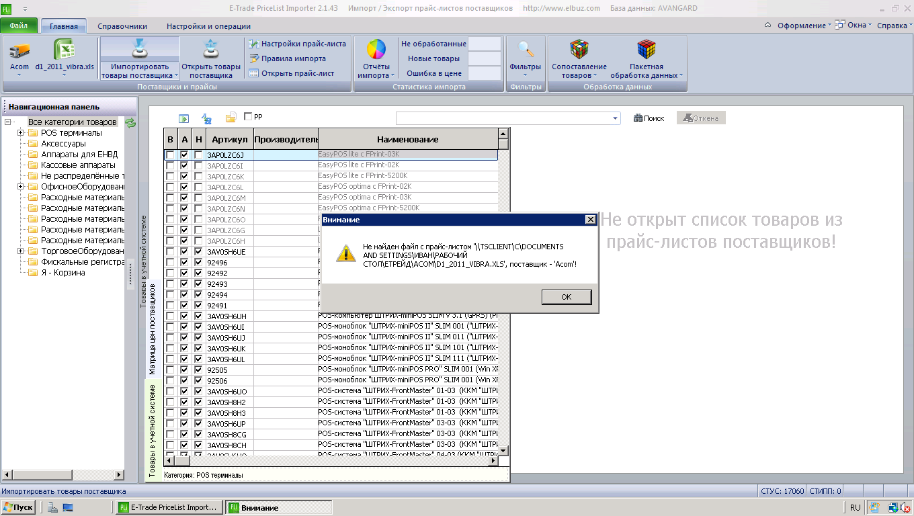This screenshot has height=516, width=914.
Task: Toggle column A checkbox for 3AP0LZC6J
Action: pyautogui.click(x=184, y=155)
